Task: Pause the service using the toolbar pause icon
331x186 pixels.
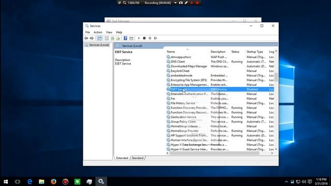Action: 150,38
